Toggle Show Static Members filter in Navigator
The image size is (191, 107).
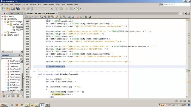13,96
